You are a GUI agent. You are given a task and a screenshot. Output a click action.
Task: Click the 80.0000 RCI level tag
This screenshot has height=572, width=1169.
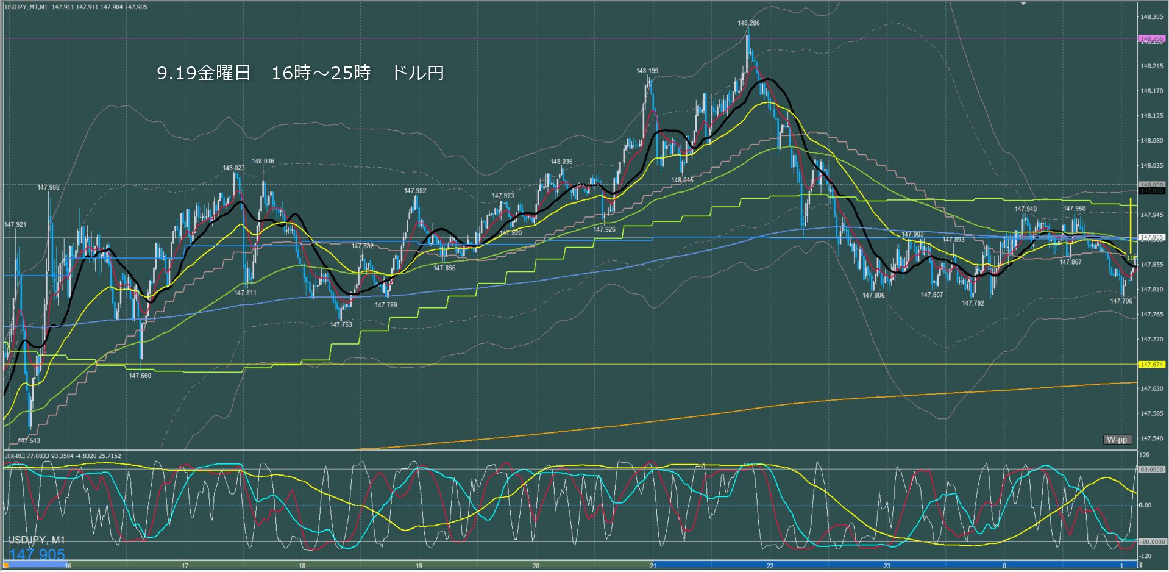(x=1151, y=470)
